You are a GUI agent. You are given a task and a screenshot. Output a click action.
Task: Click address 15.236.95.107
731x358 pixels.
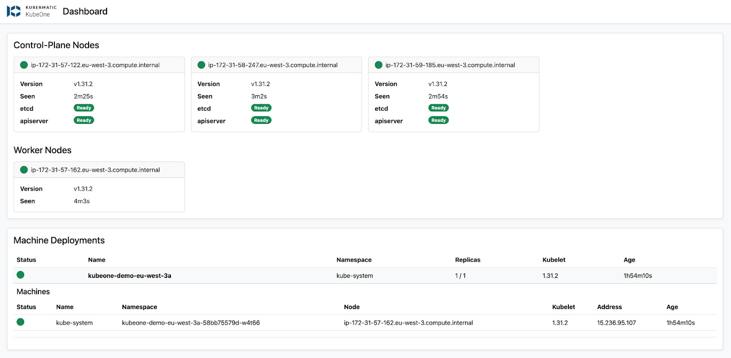pos(616,323)
